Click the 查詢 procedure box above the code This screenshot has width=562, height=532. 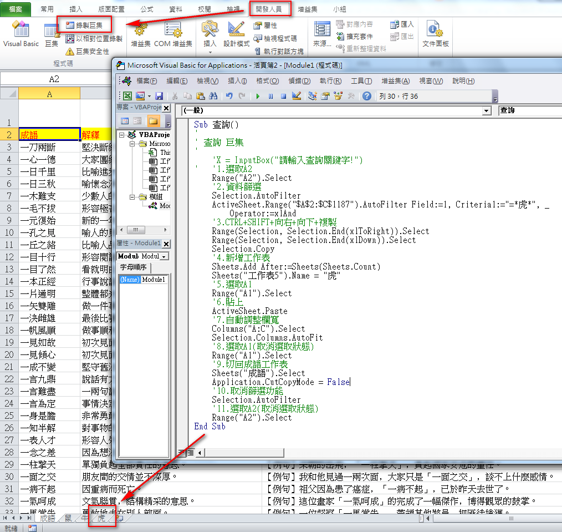530,110
